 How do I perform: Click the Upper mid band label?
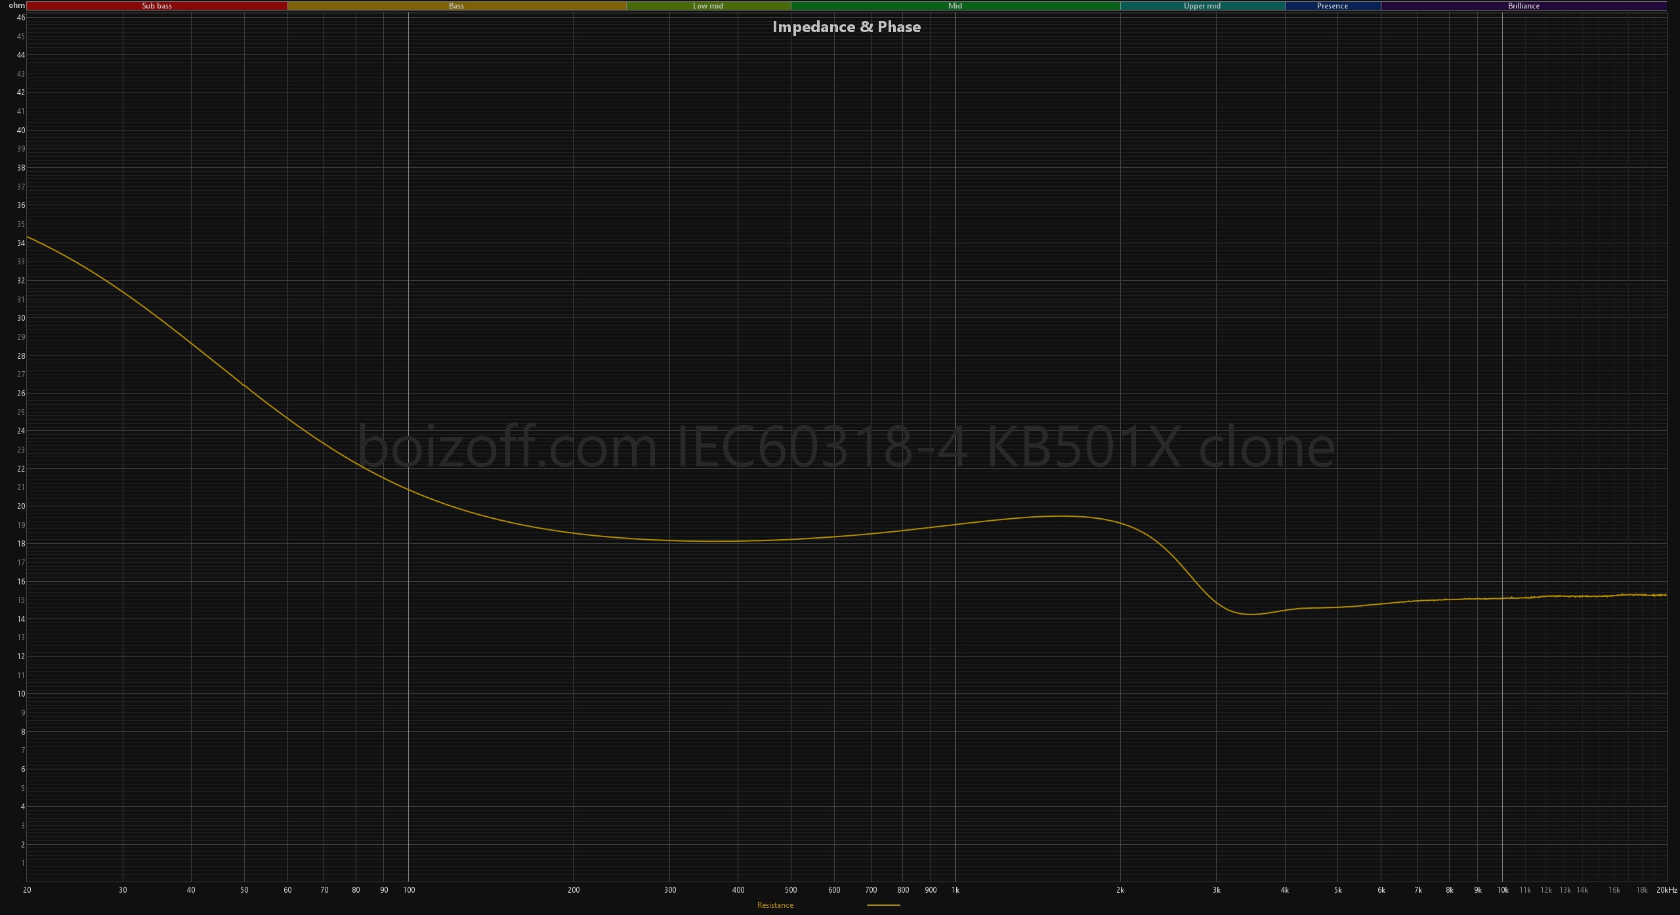(1202, 6)
